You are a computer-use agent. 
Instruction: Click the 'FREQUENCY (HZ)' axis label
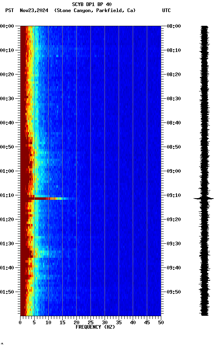(x=95, y=327)
